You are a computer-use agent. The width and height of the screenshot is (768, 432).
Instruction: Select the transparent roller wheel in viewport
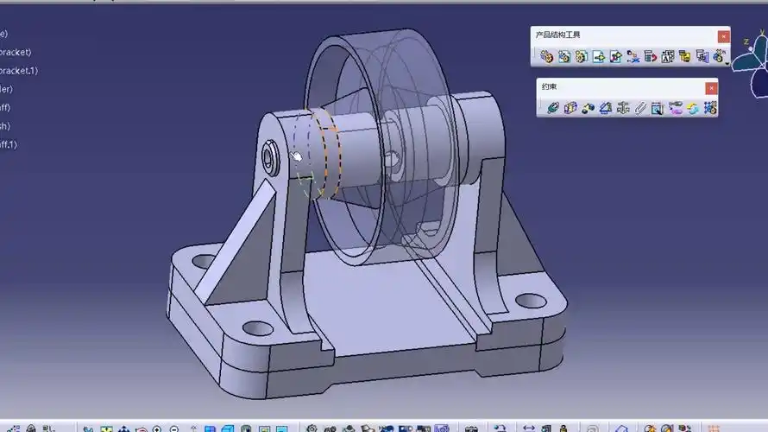tap(381, 147)
